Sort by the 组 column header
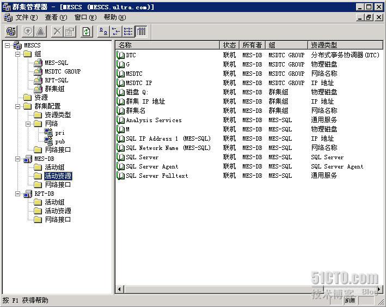Image resolution: width=386 pixels, height=307 pixels. pyautogui.click(x=286, y=45)
